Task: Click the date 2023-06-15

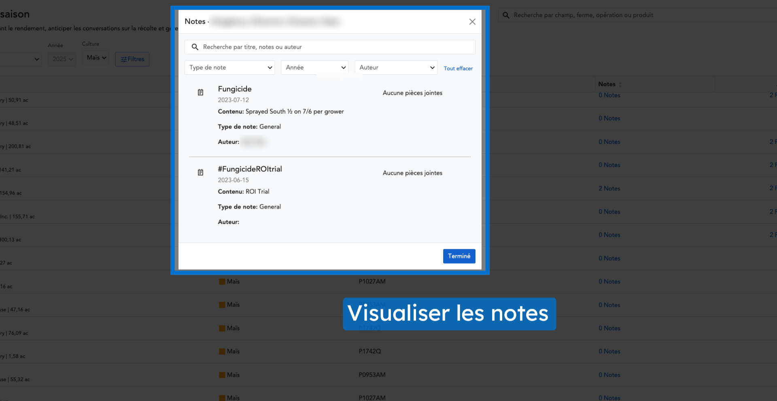Action: click(x=234, y=180)
